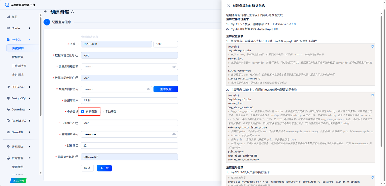Click the SSH 端口 input field
The image size is (386, 186).
coord(129,146)
